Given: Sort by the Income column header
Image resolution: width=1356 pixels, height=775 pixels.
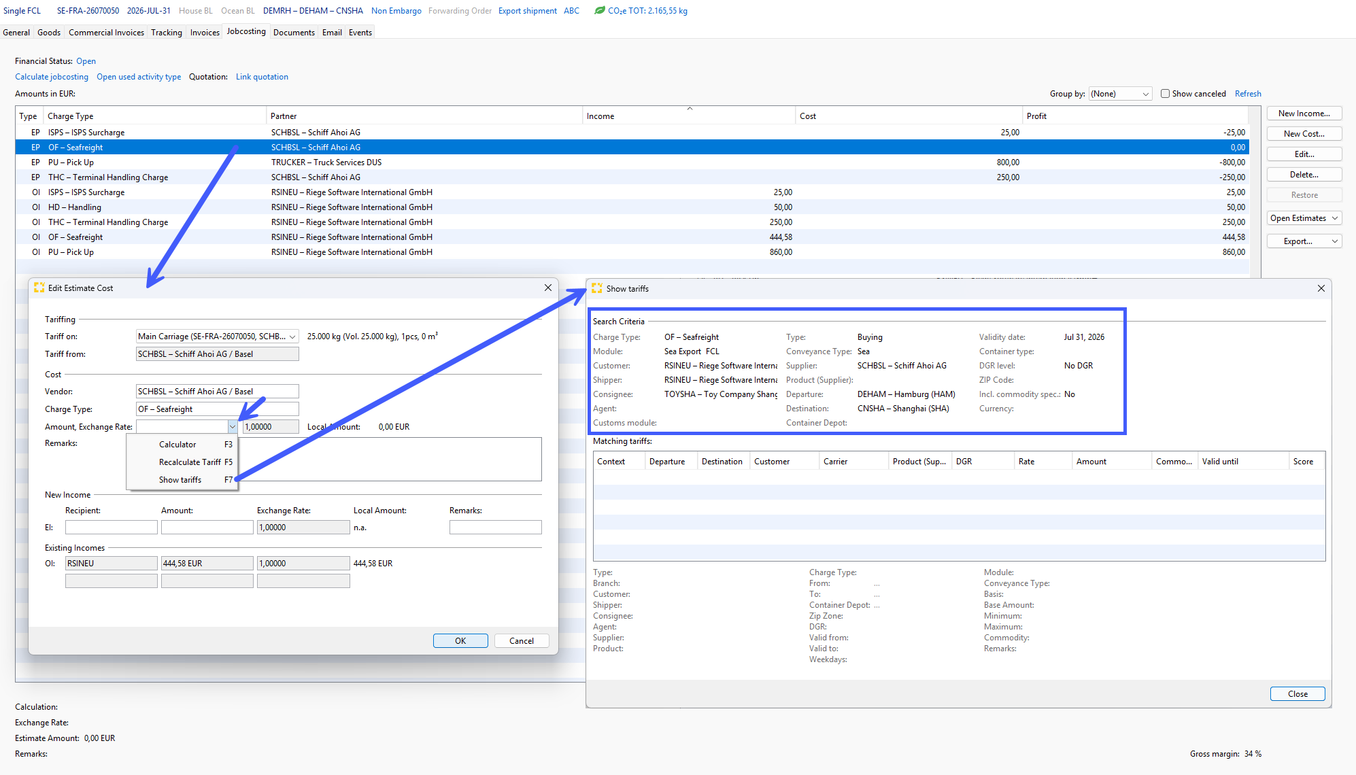Looking at the screenshot, I should coord(689,116).
